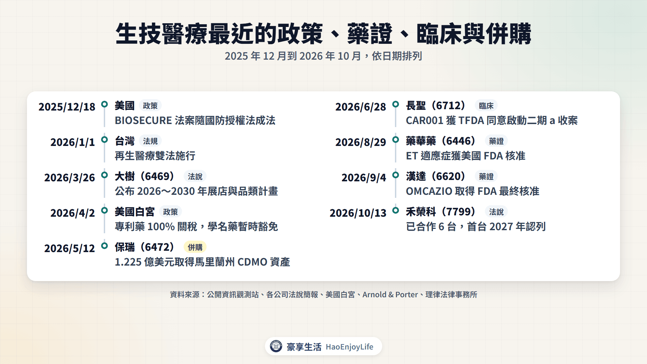Click the main title 生技醫療最近的政策、藥證、臨床與併購
This screenshot has width=647, height=364.
[x=323, y=34]
